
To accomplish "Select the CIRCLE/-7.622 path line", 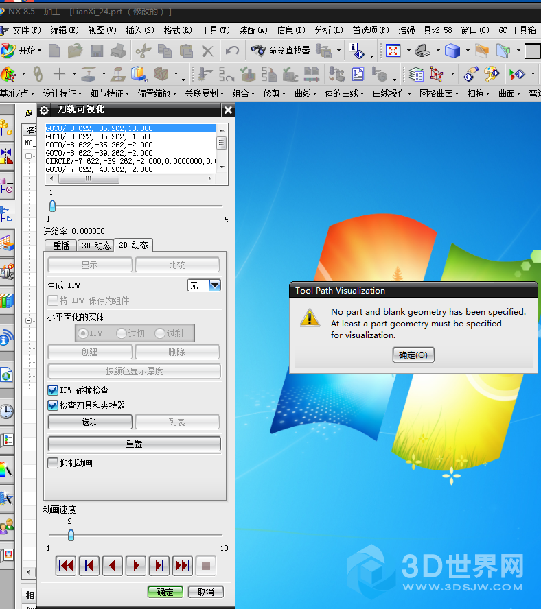I will coord(130,161).
